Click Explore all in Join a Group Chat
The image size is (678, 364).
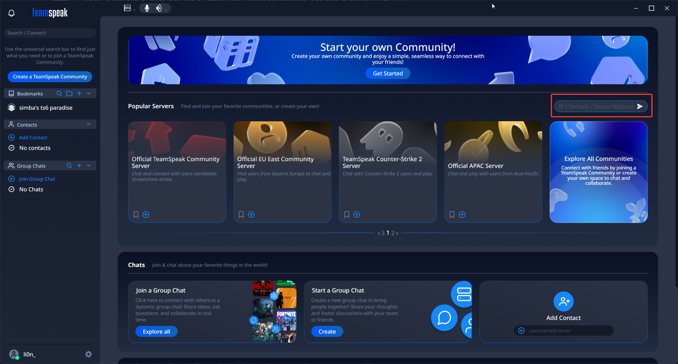click(156, 332)
